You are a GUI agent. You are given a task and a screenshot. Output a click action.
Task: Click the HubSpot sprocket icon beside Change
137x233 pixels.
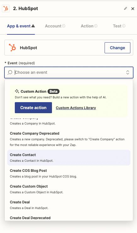pyautogui.click(x=12, y=48)
